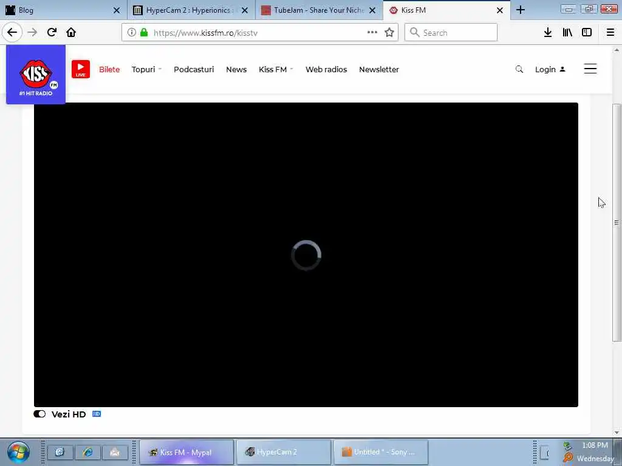Click Kiss FM - Mypal taskbar button
This screenshot has height=466, width=622.
186,452
